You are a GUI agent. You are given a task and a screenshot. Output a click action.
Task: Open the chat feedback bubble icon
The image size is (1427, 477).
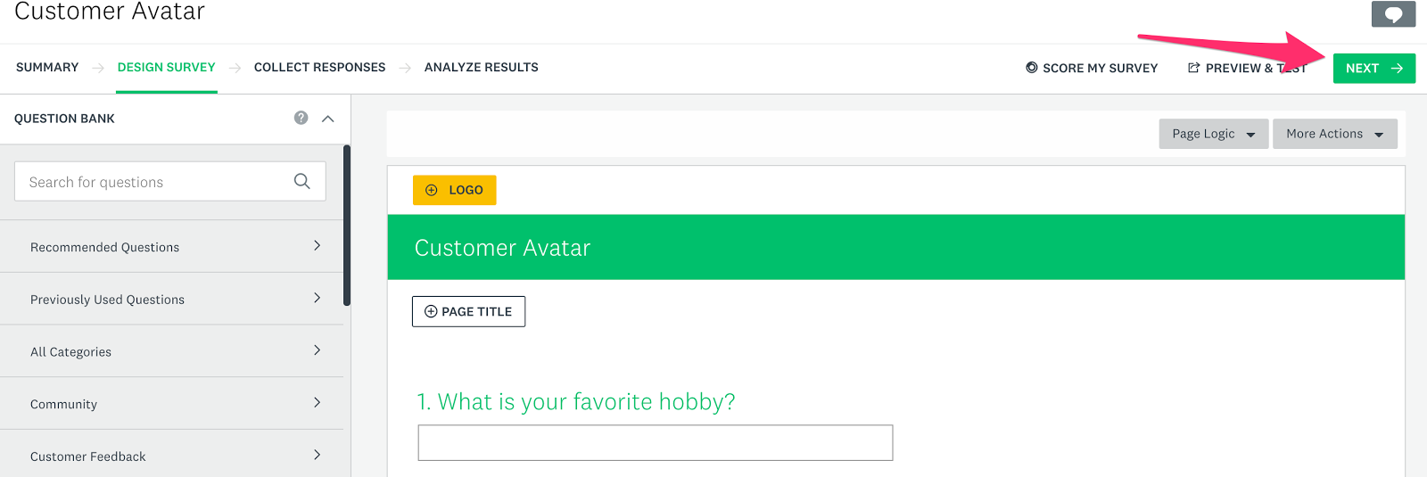[1393, 13]
